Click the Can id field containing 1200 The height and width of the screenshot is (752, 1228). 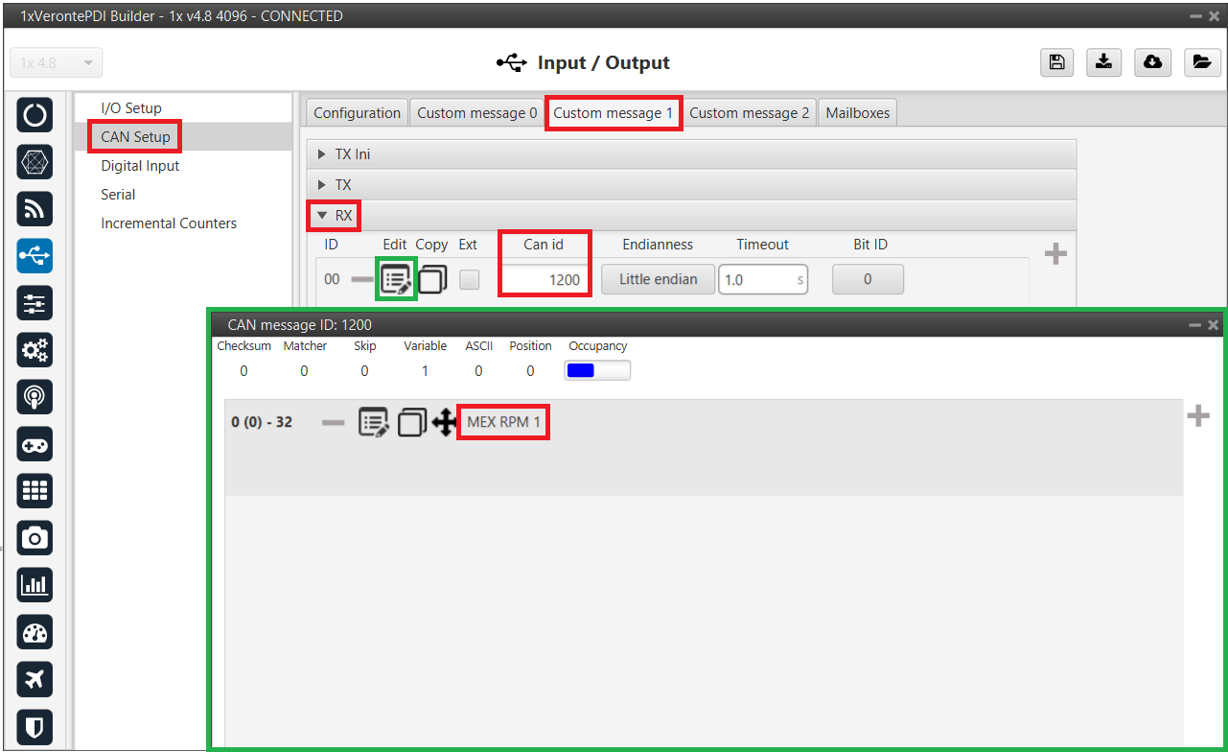[x=544, y=280]
